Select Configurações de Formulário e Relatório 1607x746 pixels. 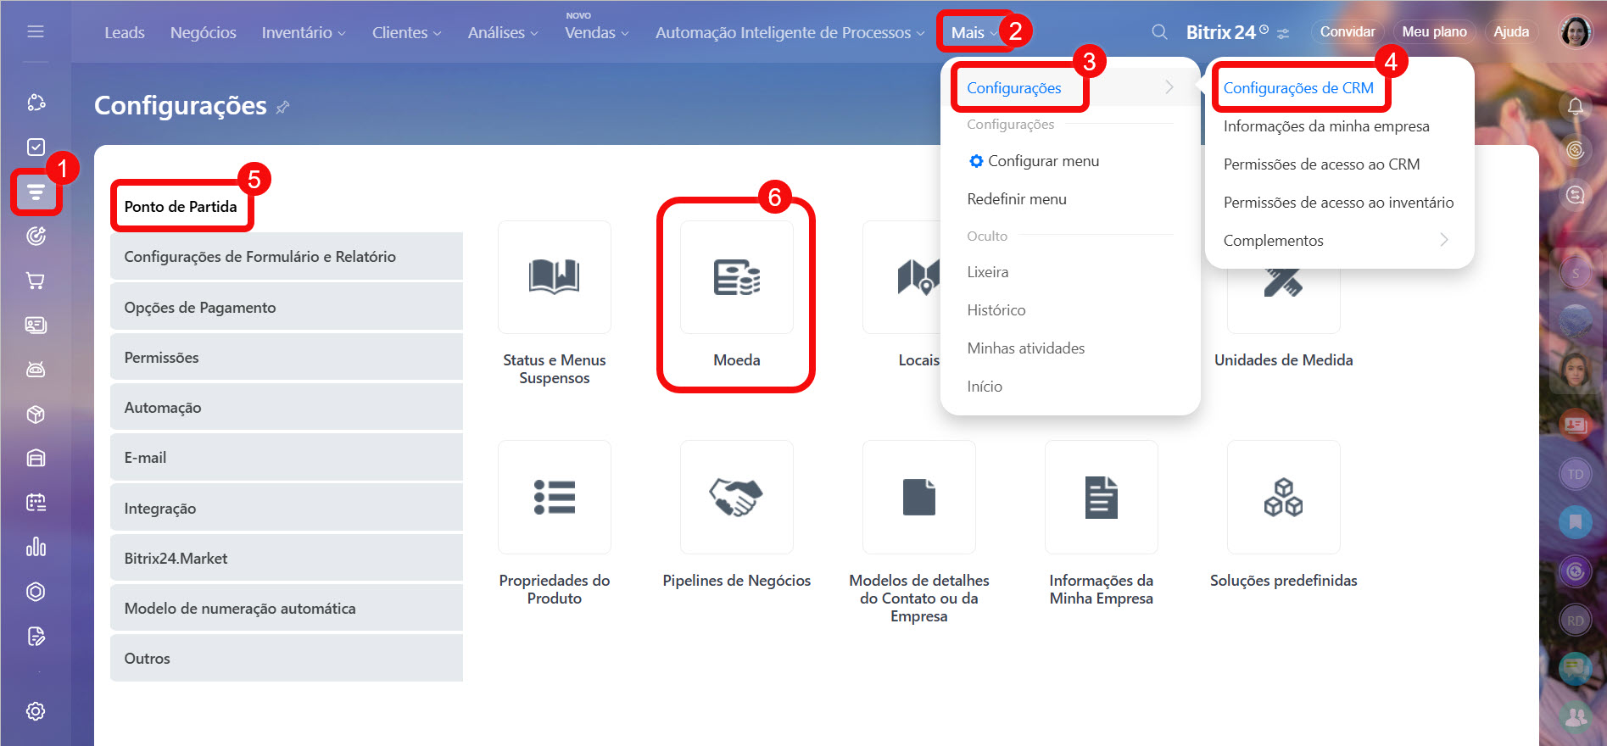point(287,256)
